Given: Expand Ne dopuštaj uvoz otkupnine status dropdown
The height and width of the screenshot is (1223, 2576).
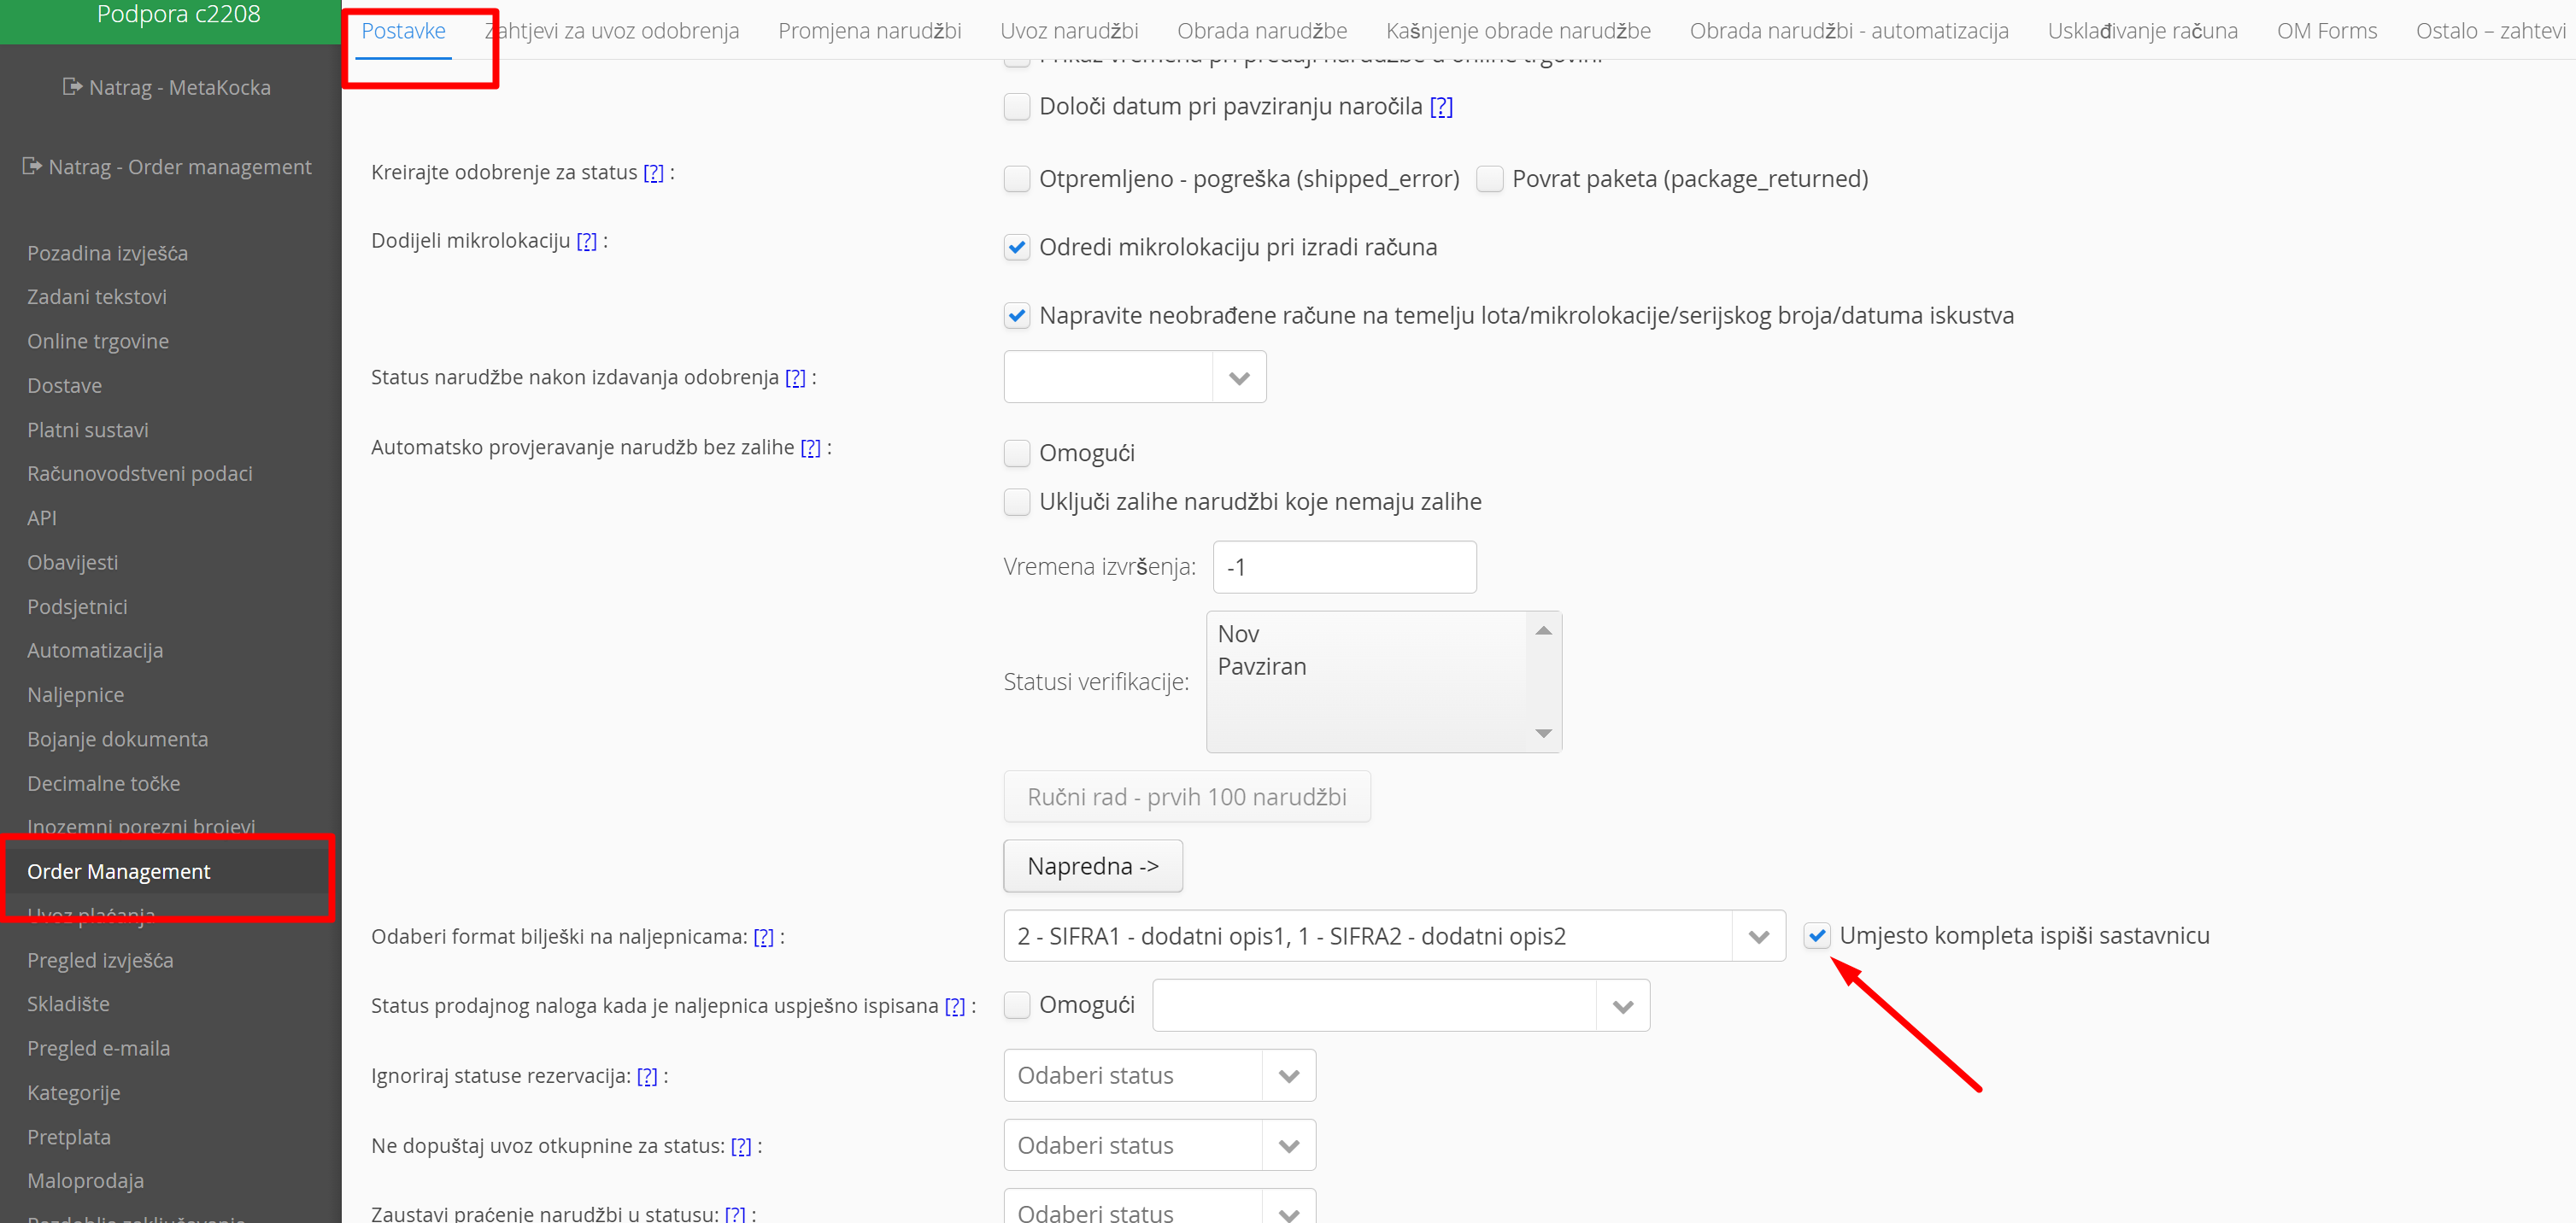Looking at the screenshot, I should point(1288,1146).
